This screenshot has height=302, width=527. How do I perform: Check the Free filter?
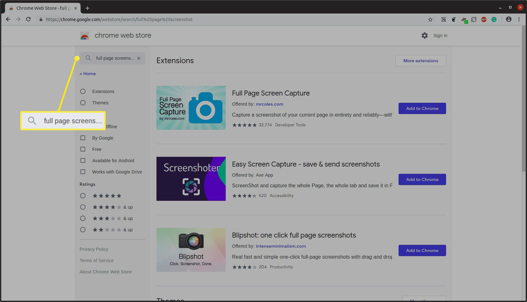[x=83, y=149]
